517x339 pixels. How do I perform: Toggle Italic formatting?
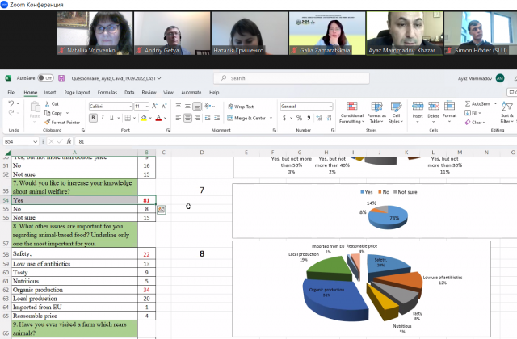pyautogui.click(x=103, y=118)
